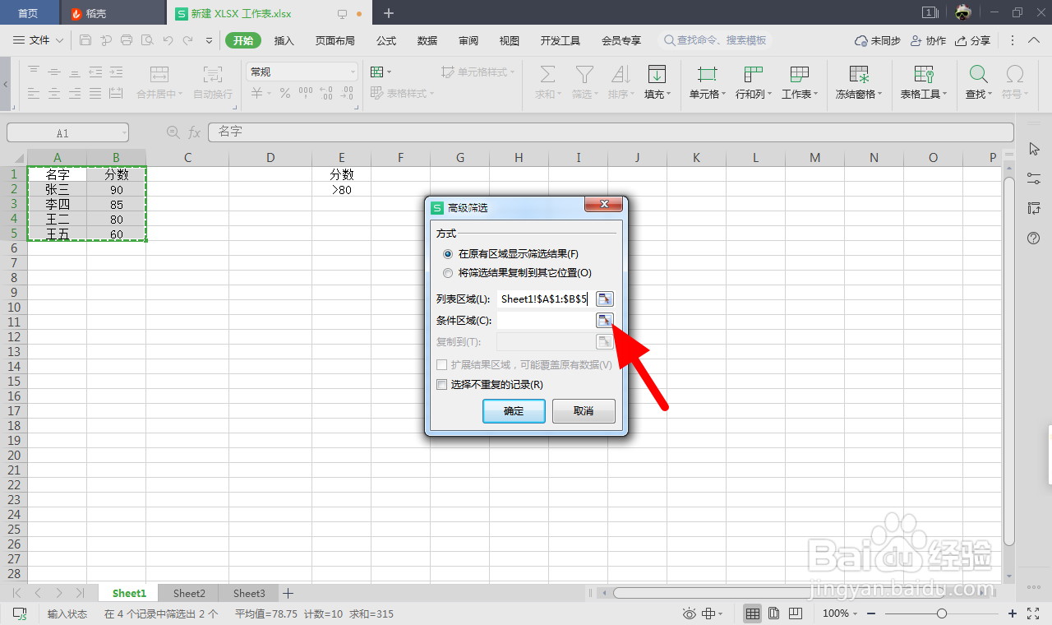This screenshot has width=1052, height=625.
Task: Open the name box A1 dropdown
Action: [123, 132]
